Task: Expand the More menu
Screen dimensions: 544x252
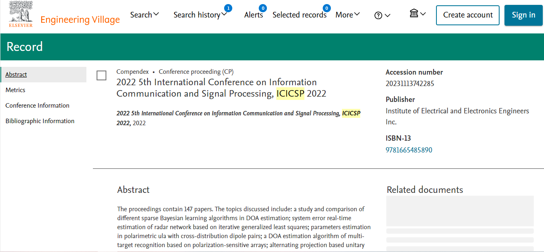Action: click(x=348, y=15)
